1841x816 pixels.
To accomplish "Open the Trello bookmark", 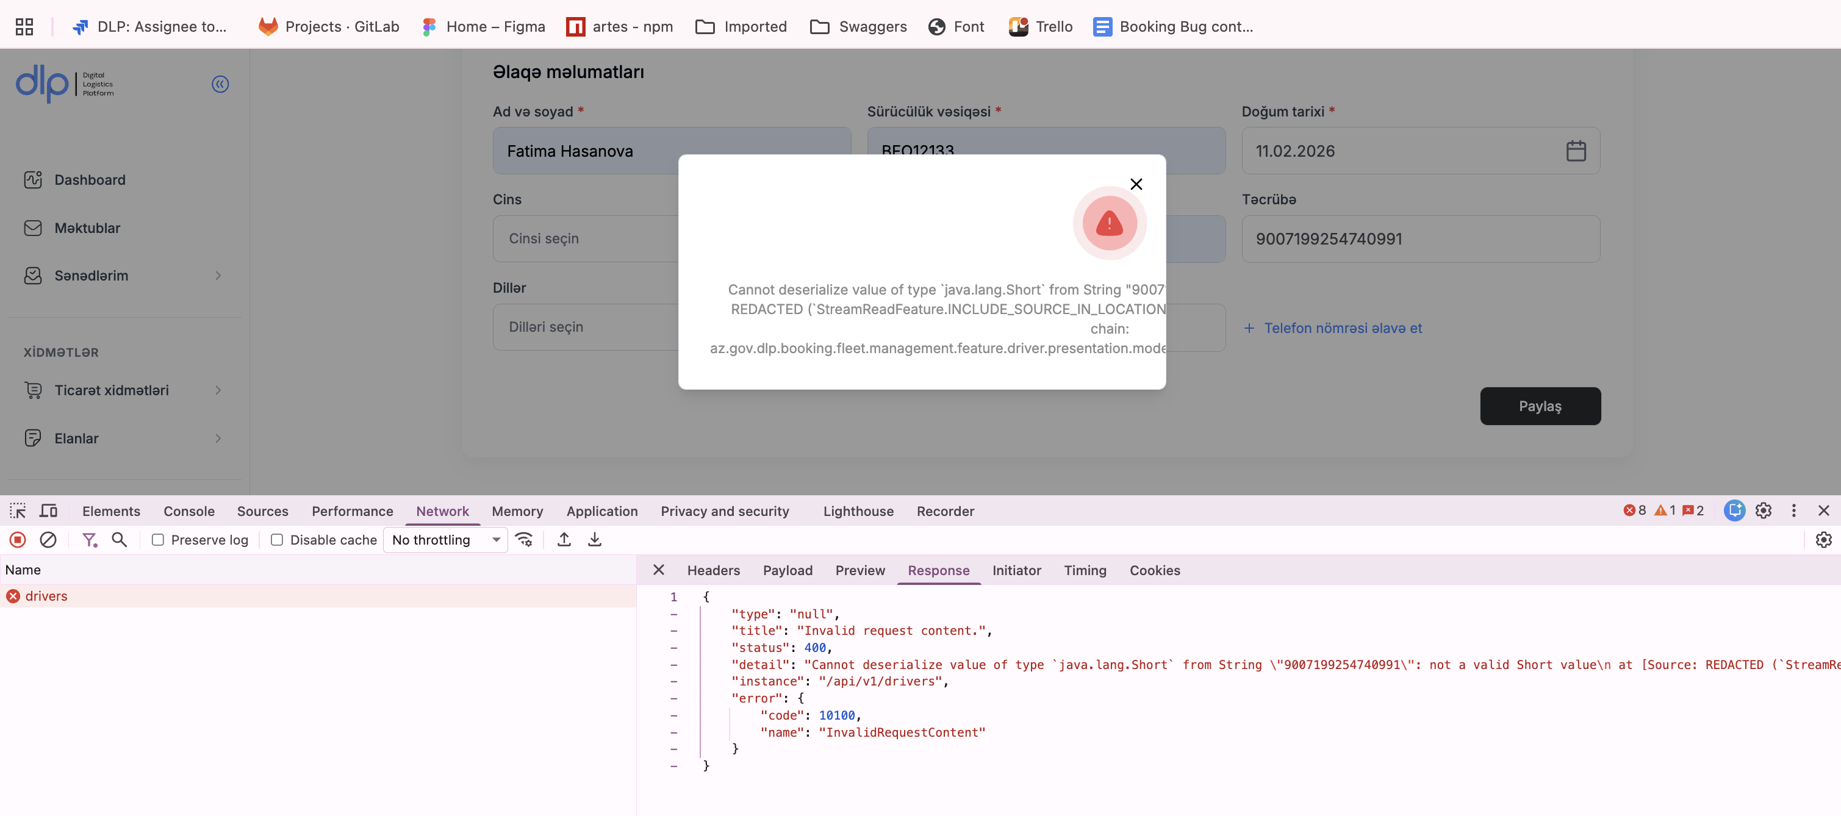I will coord(1040,26).
